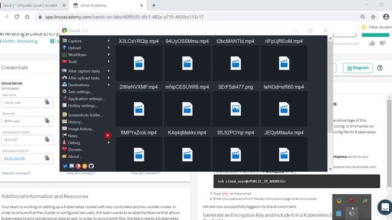Expand the Debug submenu arrow

point(109,142)
